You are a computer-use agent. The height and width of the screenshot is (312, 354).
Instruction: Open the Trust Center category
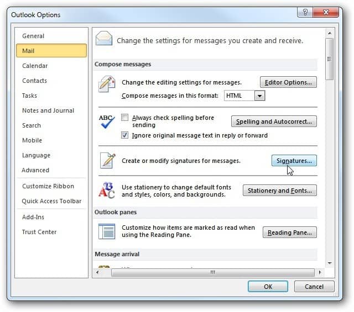[51, 232]
